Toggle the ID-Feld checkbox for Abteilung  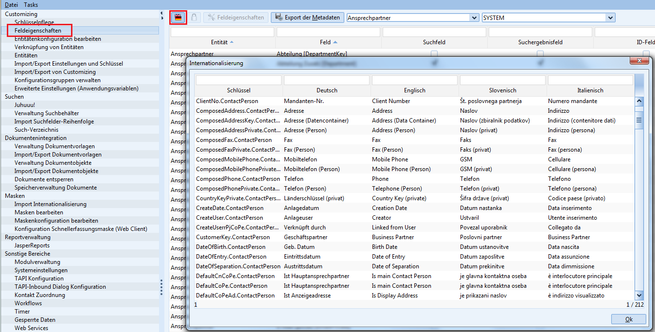coord(646,53)
